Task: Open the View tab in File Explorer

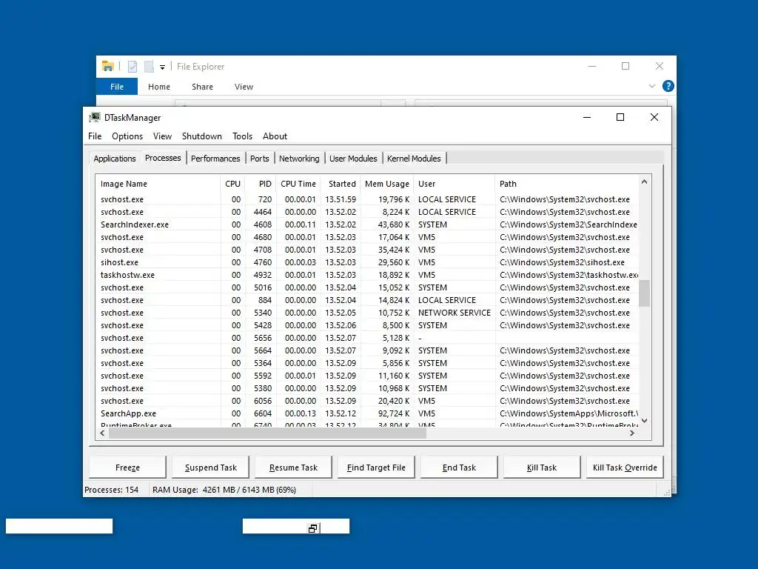Action: tap(244, 87)
